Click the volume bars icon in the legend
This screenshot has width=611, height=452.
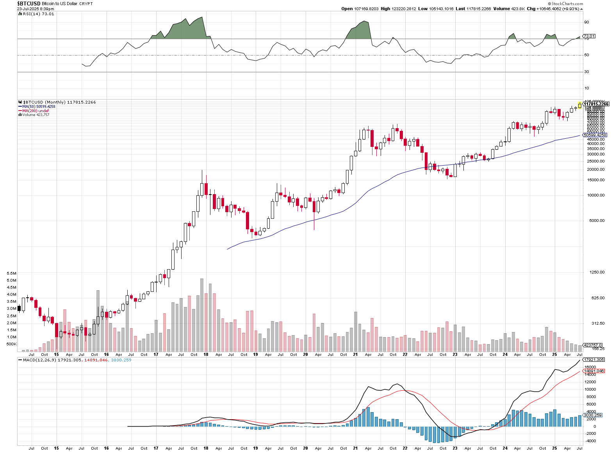[x=20, y=115]
